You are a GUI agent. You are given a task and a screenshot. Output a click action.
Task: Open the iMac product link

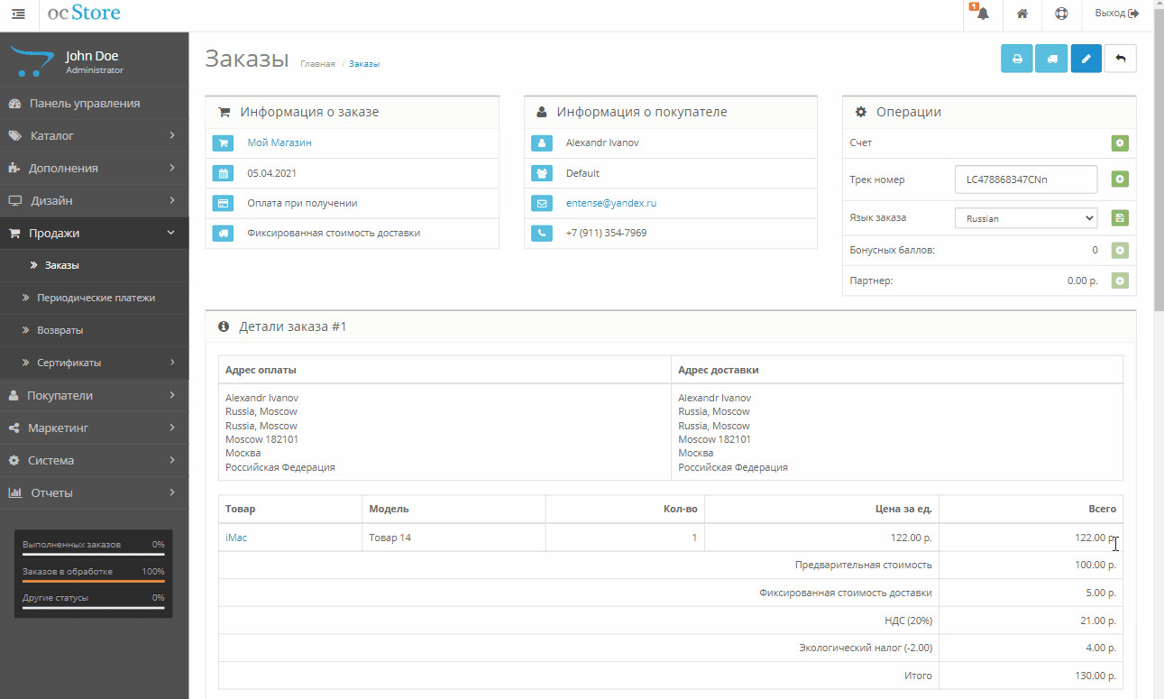coord(236,538)
